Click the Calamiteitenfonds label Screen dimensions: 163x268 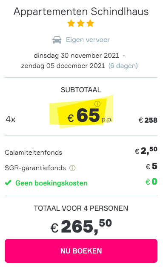pos(34,153)
